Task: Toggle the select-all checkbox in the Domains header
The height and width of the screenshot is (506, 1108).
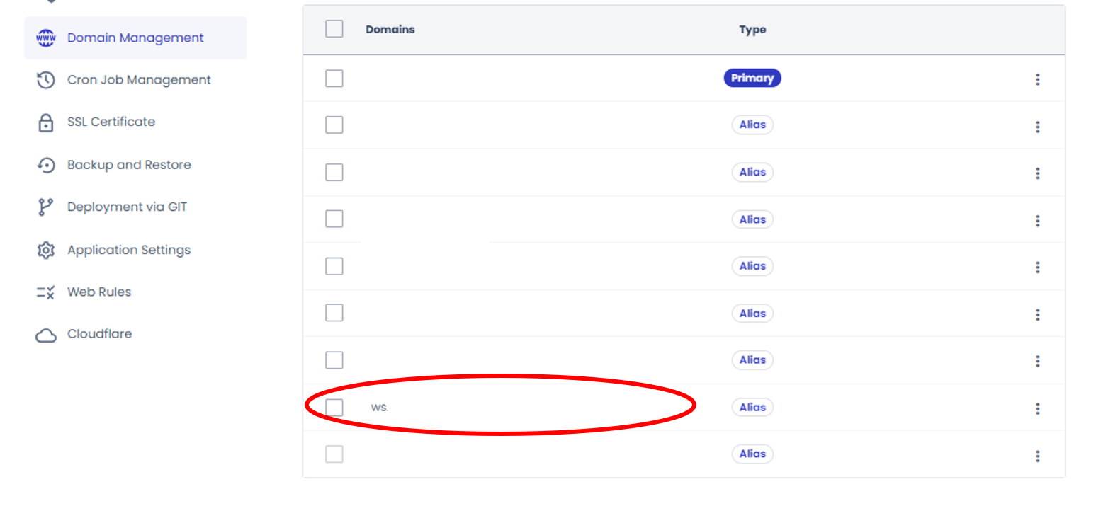Action: 334,29
